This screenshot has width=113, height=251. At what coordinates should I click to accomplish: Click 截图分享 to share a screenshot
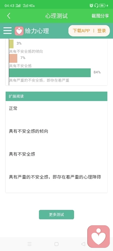100,16
